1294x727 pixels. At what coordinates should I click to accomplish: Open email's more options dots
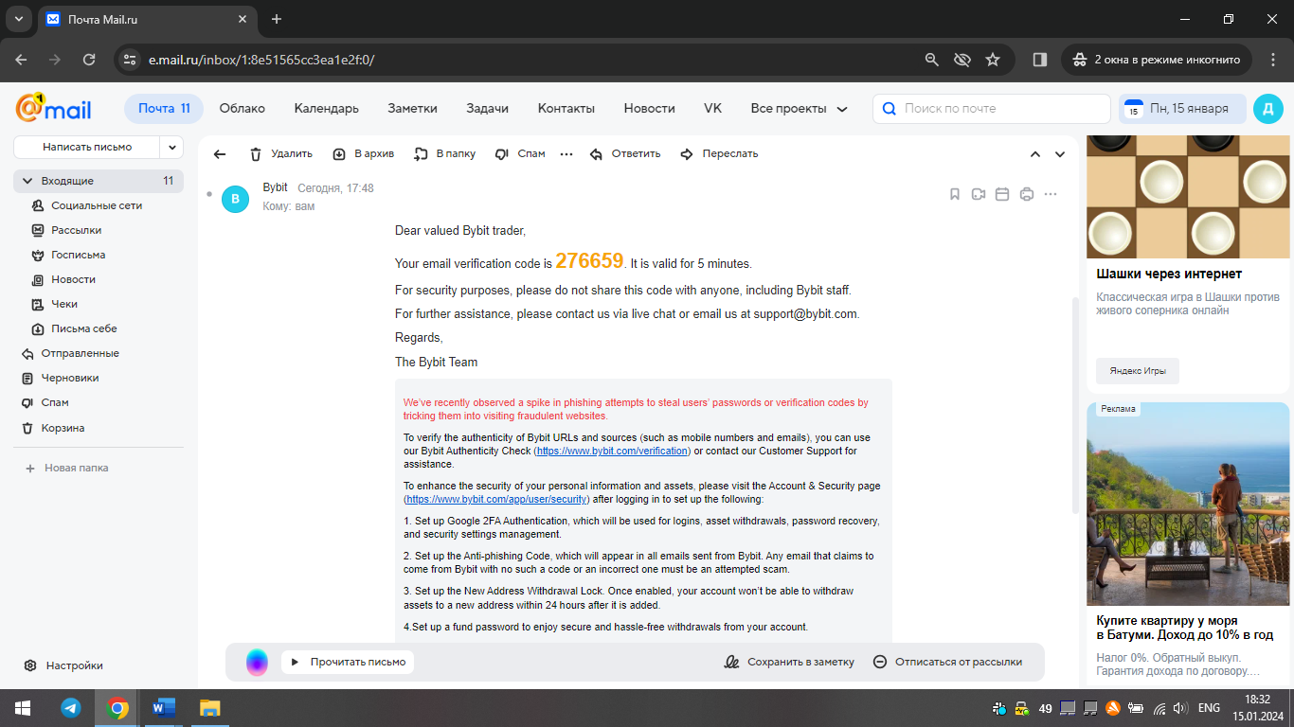pyautogui.click(x=1051, y=194)
